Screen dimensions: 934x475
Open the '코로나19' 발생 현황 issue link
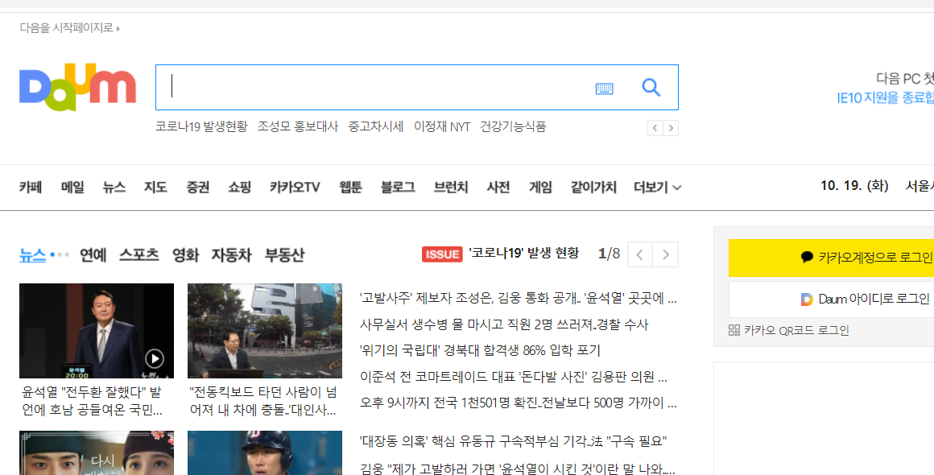tap(523, 254)
